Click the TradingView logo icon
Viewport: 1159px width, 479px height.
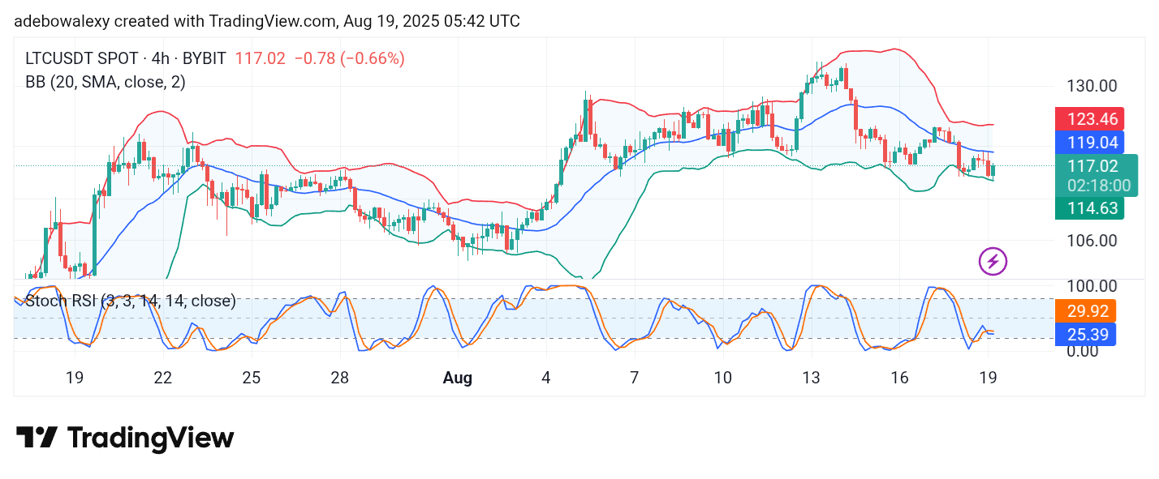pyautogui.click(x=37, y=438)
